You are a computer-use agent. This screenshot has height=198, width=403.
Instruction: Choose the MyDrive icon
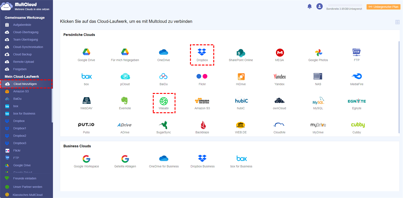318,125
